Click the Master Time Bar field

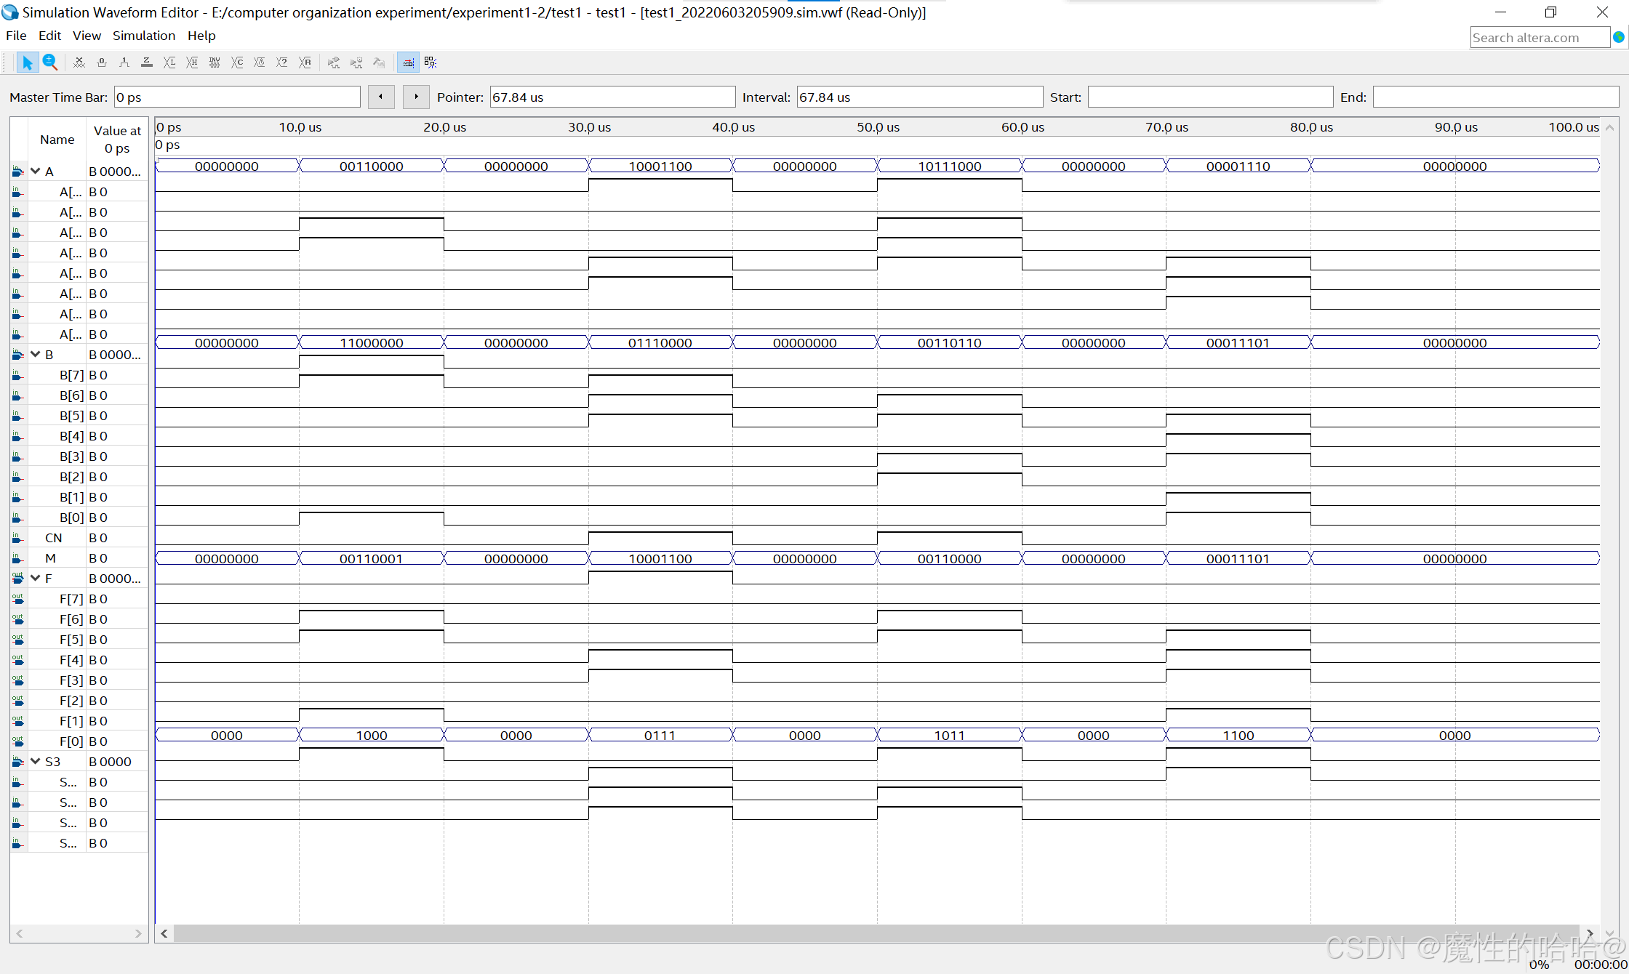click(x=237, y=97)
